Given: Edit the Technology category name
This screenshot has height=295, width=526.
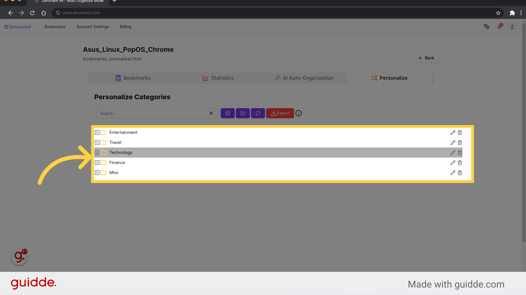Looking at the screenshot, I should 453,153.
